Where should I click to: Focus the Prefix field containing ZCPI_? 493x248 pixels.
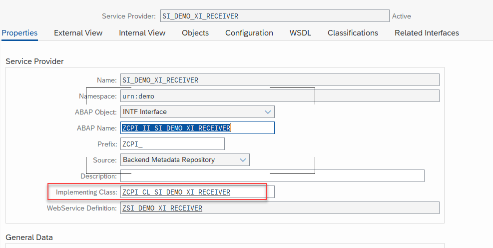coord(172,144)
